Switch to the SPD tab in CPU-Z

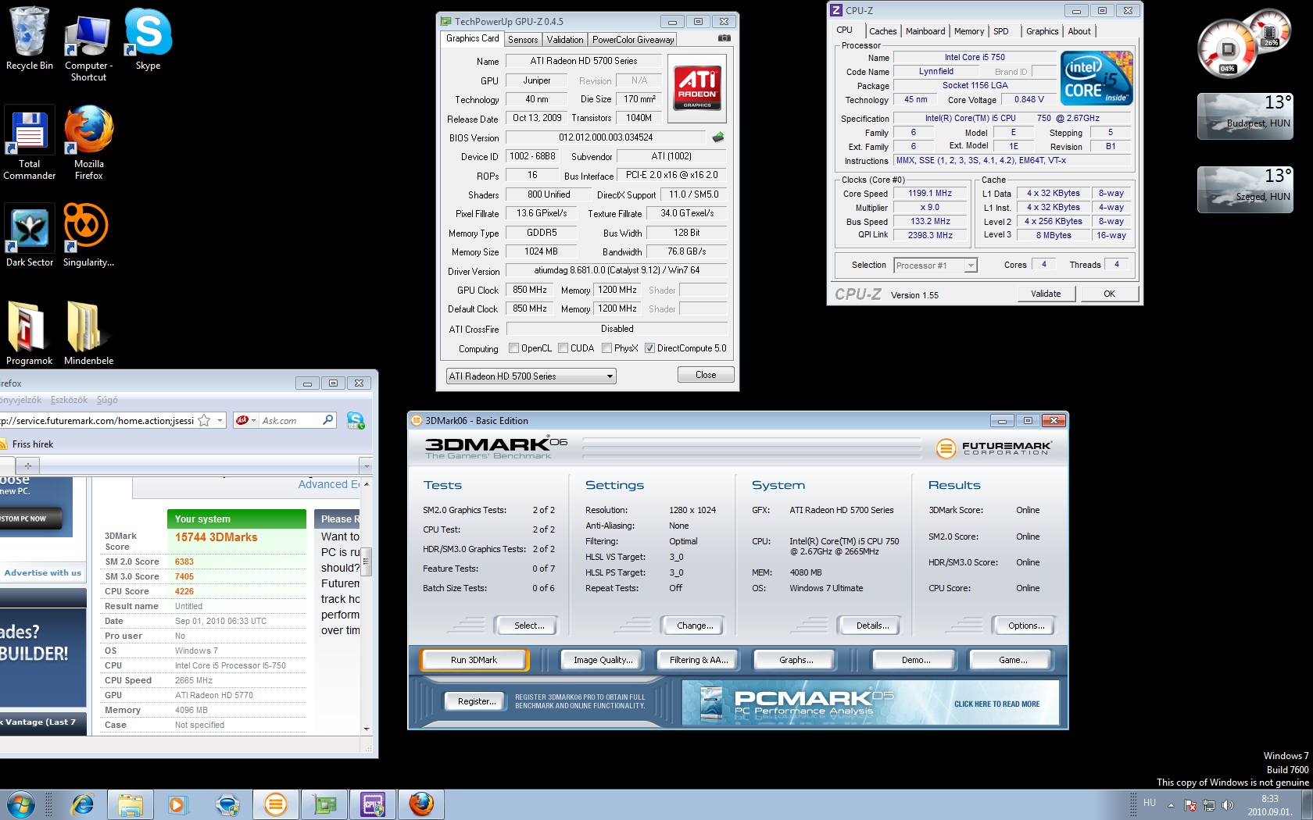click(x=1001, y=31)
